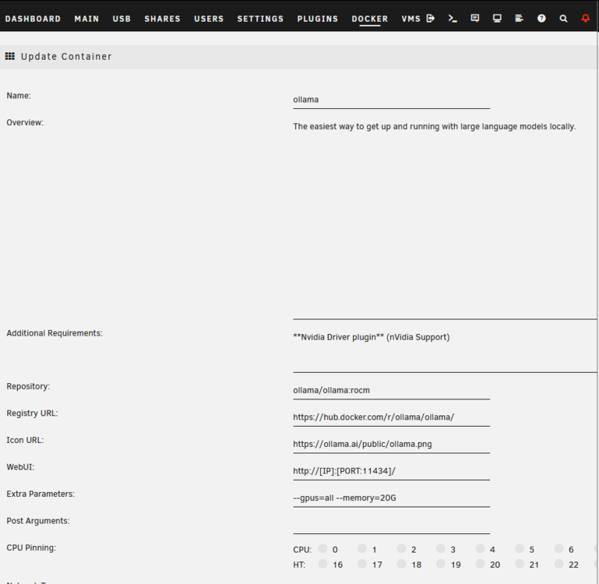Select the Docker tab
Screen dimensions: 599x584
click(x=370, y=19)
